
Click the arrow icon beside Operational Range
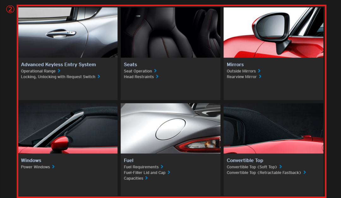coord(59,71)
